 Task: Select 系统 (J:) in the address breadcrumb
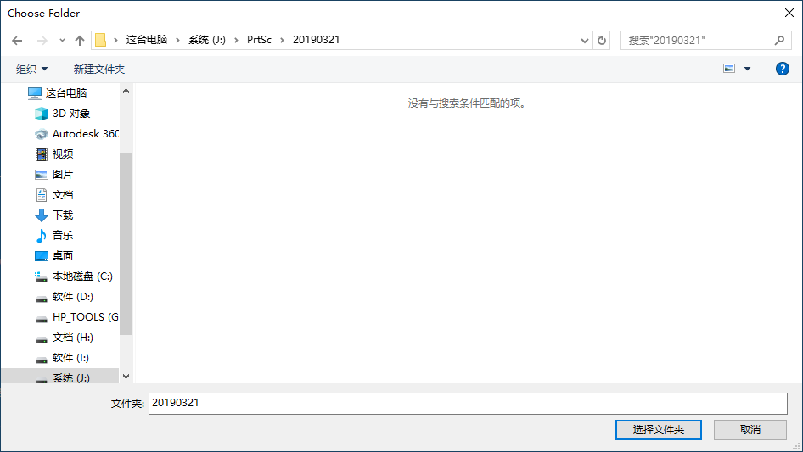pos(207,40)
